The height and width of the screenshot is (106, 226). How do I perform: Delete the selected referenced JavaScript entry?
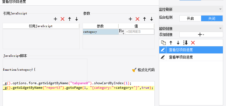(x=63, y=19)
